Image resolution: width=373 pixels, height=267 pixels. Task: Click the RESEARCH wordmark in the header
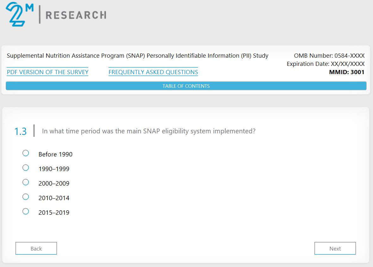(76, 15)
